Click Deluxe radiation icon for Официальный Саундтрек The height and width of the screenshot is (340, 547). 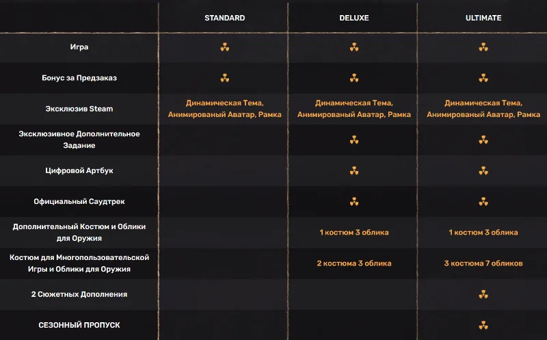pyautogui.click(x=354, y=202)
